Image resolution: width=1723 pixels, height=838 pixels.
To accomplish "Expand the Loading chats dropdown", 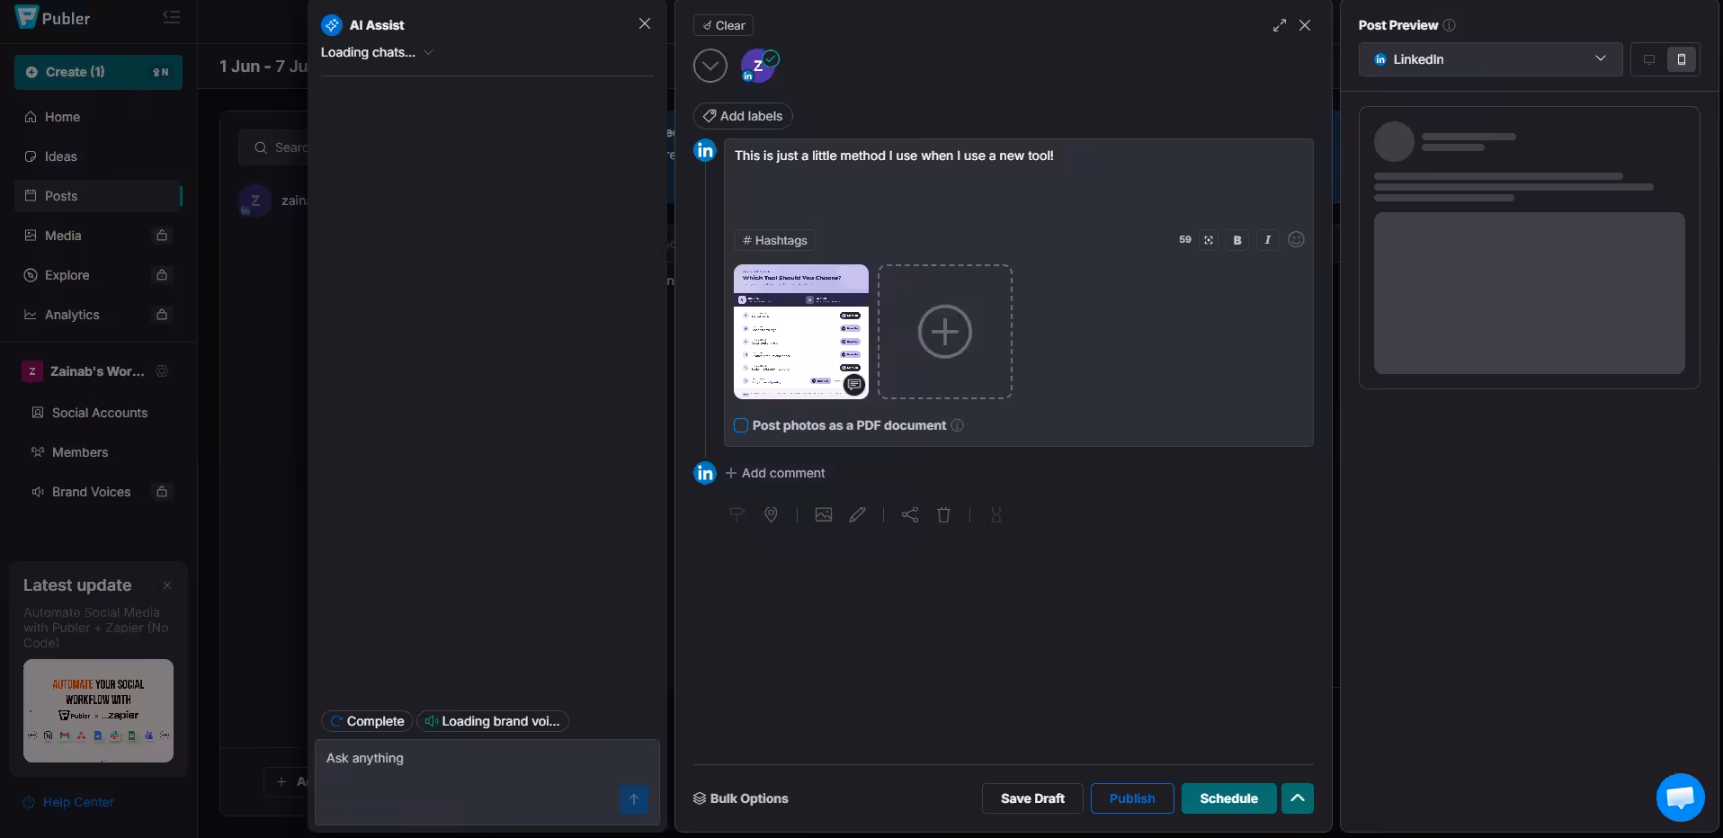I will pos(378,52).
